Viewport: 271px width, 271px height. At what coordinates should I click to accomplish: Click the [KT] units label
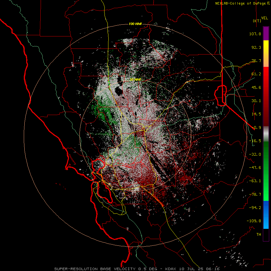pos(257,21)
